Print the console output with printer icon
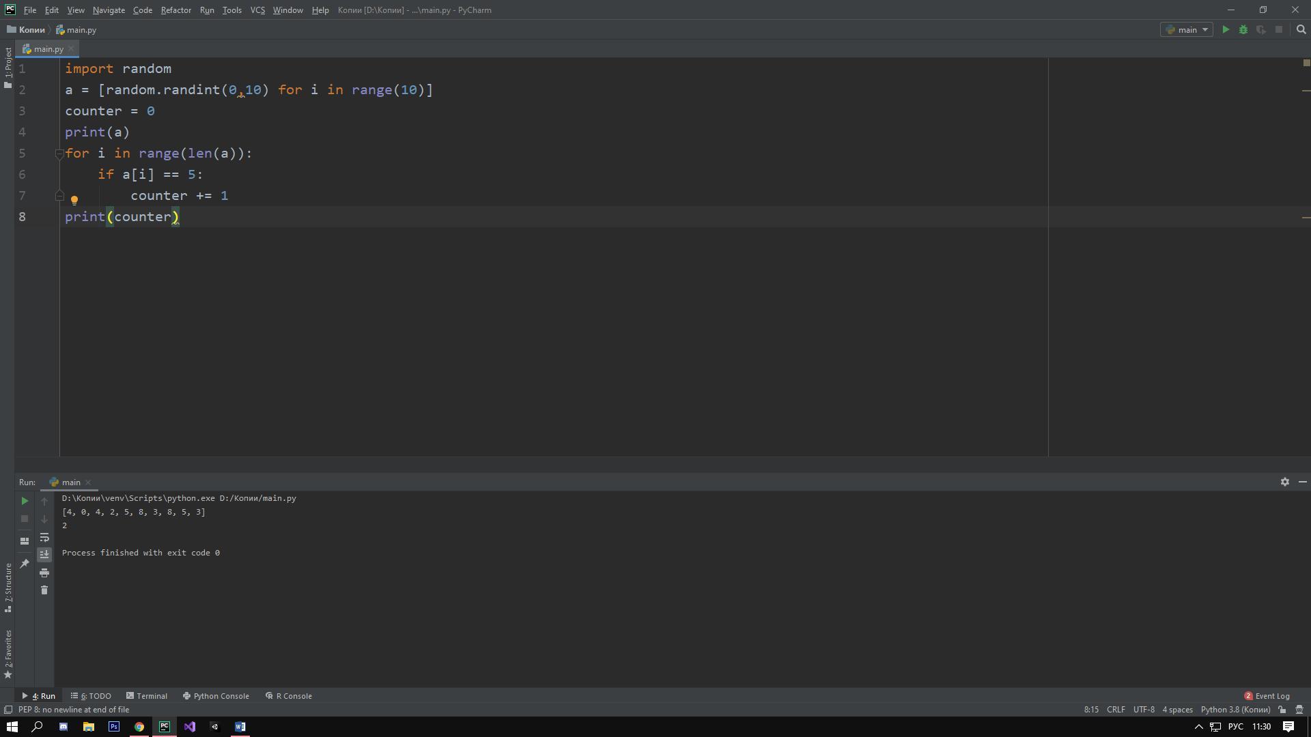 44,573
